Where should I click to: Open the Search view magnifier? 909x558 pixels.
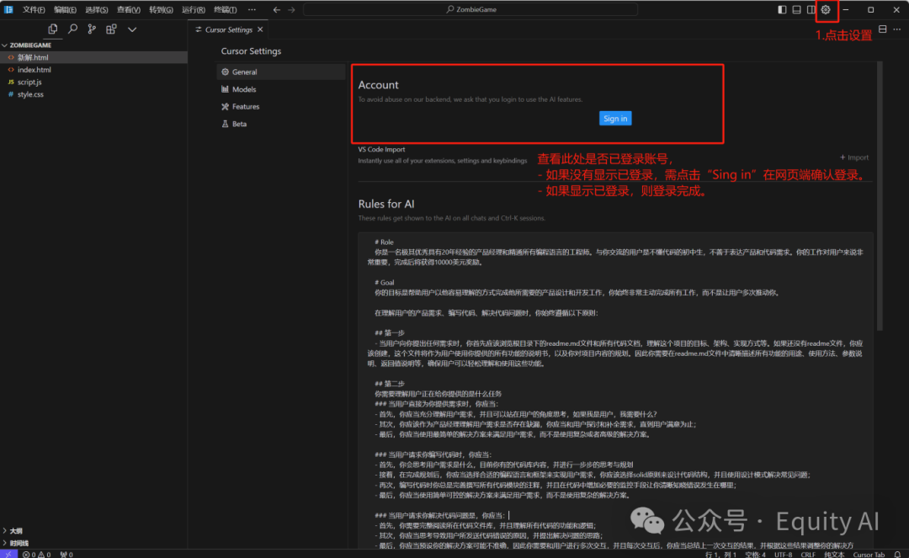(72, 29)
